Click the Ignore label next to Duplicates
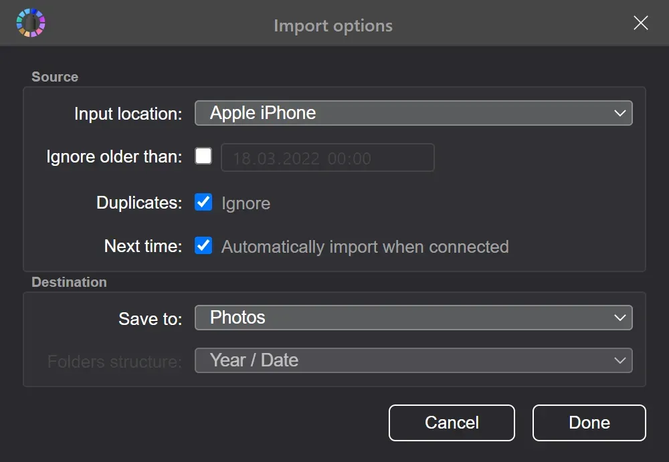This screenshot has height=462, width=669. pos(247,203)
